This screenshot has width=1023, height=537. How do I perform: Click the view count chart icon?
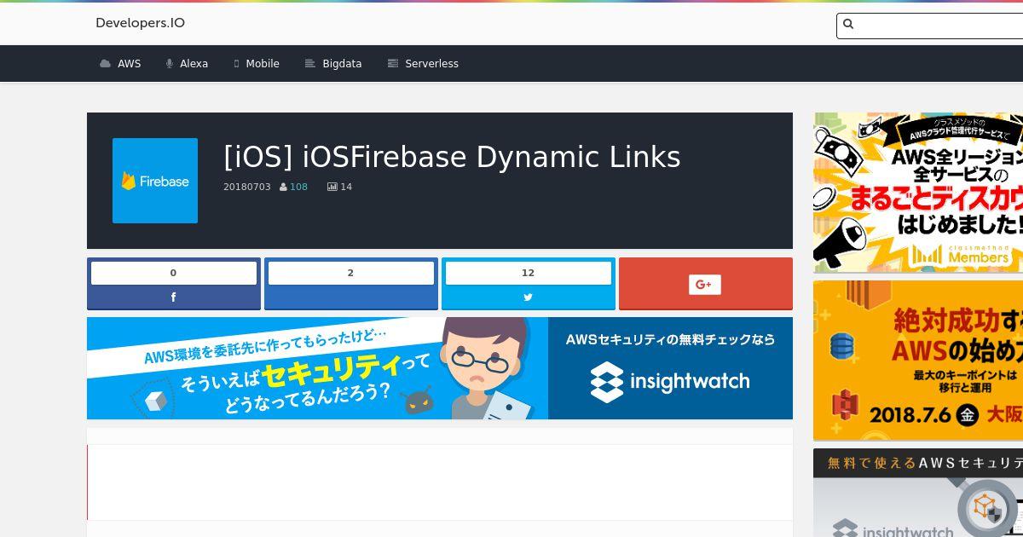[332, 187]
